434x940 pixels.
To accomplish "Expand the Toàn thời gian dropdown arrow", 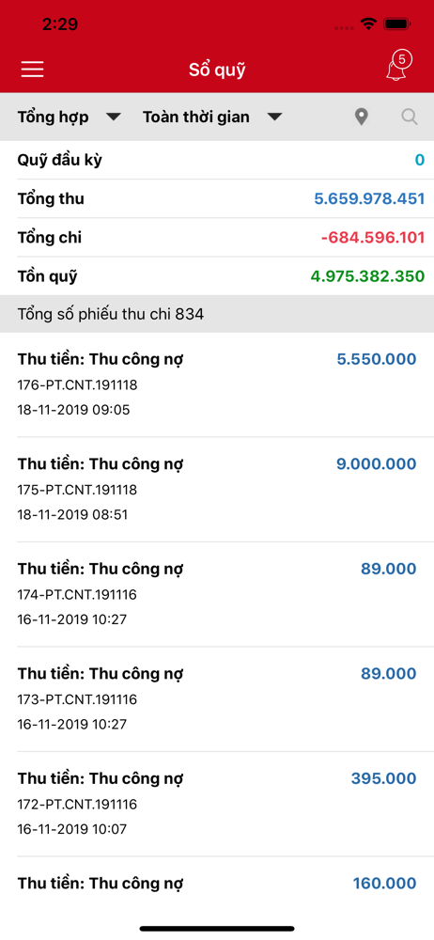I will (274, 117).
